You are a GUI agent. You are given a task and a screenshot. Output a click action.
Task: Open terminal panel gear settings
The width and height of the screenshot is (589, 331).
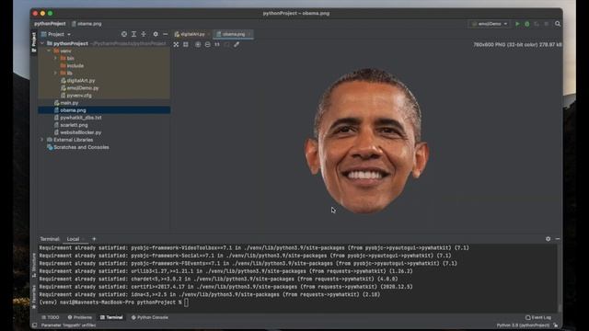tap(549, 239)
